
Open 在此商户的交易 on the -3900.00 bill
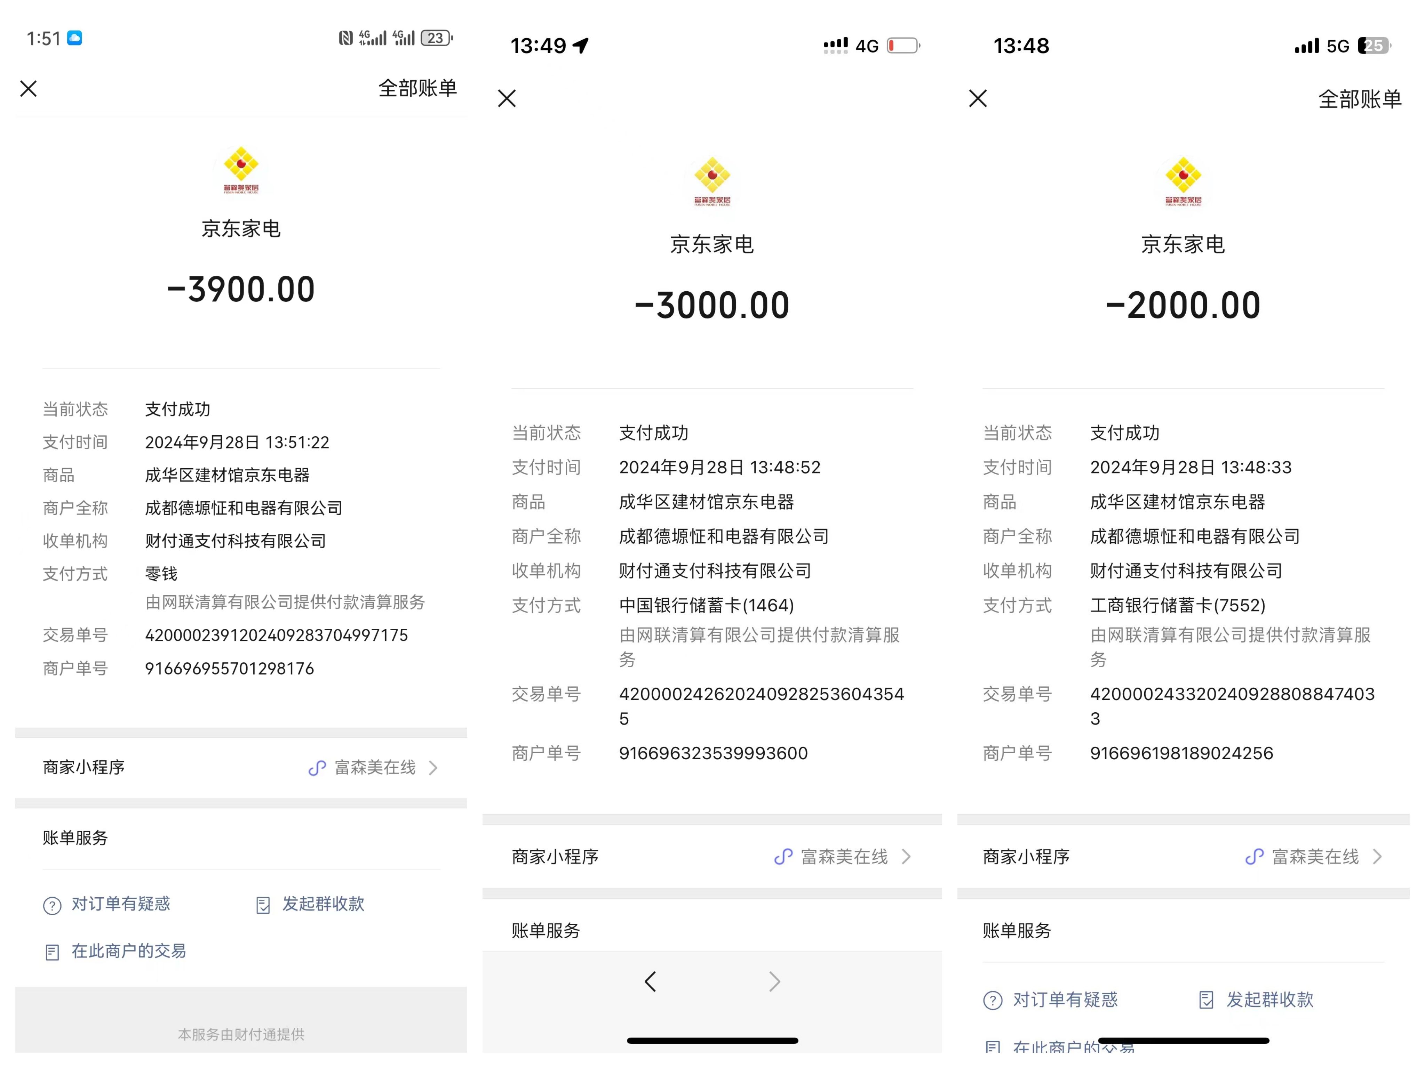pyautogui.click(x=129, y=951)
